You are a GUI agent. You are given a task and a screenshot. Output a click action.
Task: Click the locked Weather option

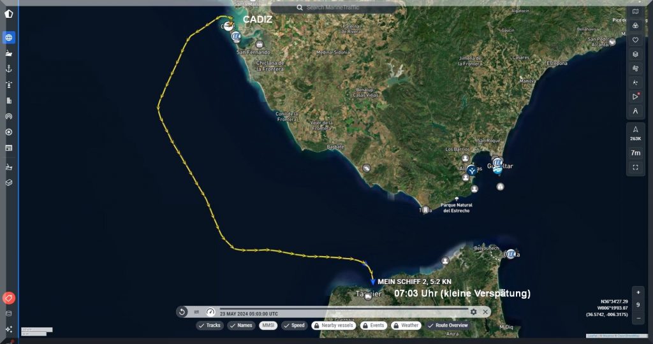(406, 326)
